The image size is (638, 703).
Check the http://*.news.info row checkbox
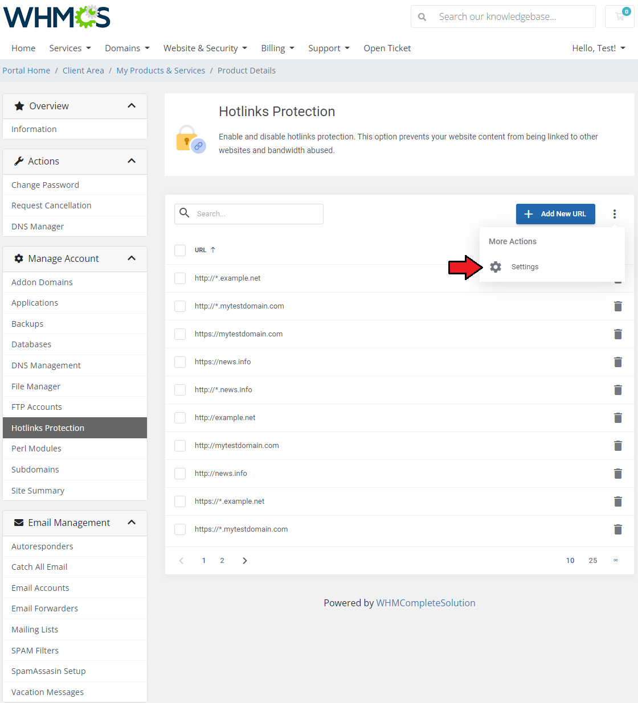click(x=180, y=390)
